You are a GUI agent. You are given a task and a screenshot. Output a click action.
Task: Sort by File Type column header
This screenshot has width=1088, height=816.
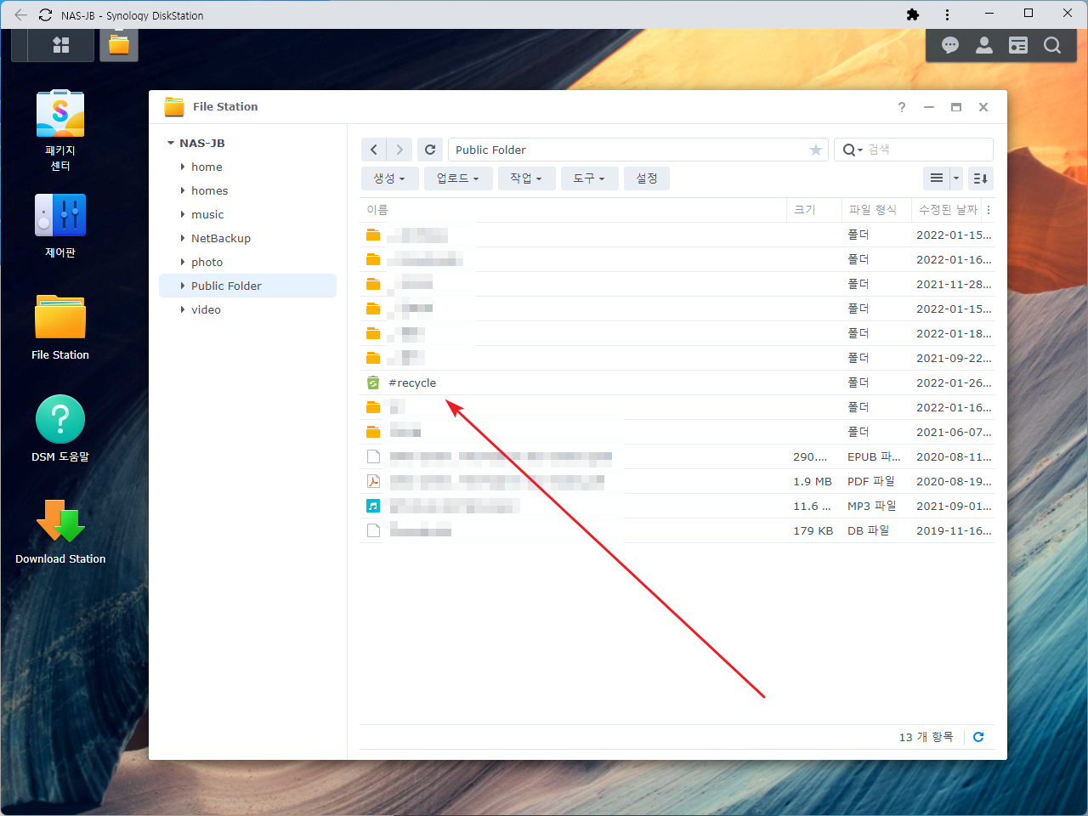pos(876,210)
